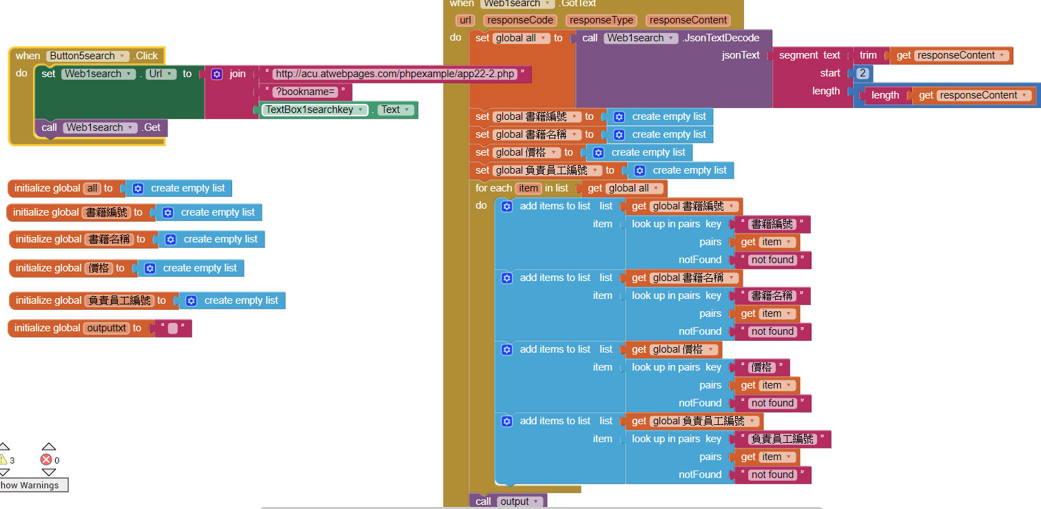Click the gear icon on the join block
The image size is (1041, 509).
[217, 74]
